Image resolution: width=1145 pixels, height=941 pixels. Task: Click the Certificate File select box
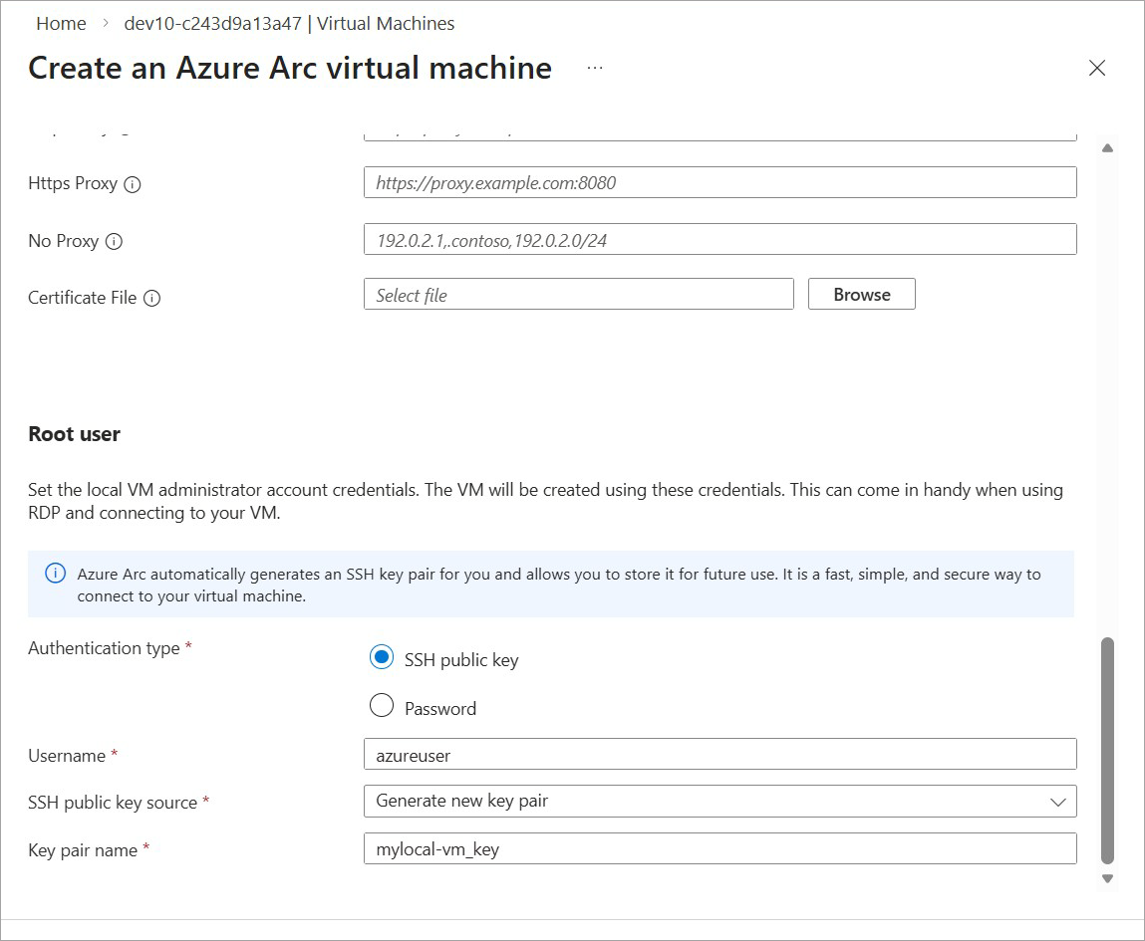pyautogui.click(x=578, y=295)
